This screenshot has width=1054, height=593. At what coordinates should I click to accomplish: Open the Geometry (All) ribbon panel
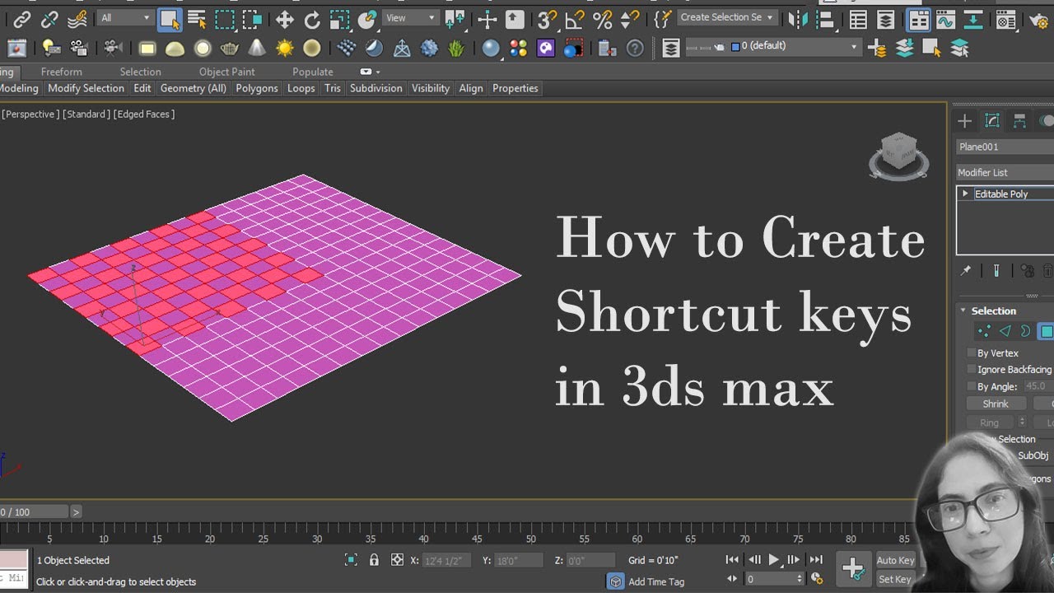pos(194,88)
